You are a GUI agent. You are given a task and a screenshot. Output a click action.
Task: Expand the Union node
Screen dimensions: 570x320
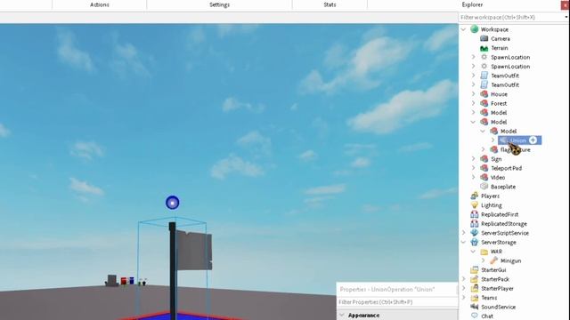pyautogui.click(x=493, y=140)
